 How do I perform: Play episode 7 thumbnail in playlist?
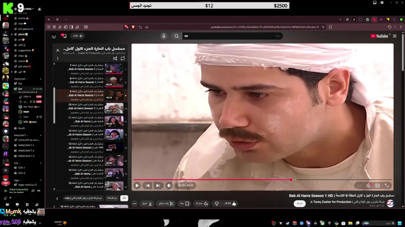click(114, 69)
